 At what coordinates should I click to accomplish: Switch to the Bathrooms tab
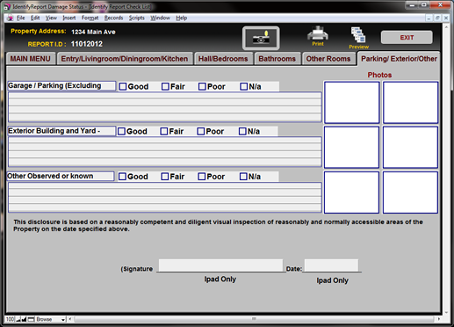277,59
